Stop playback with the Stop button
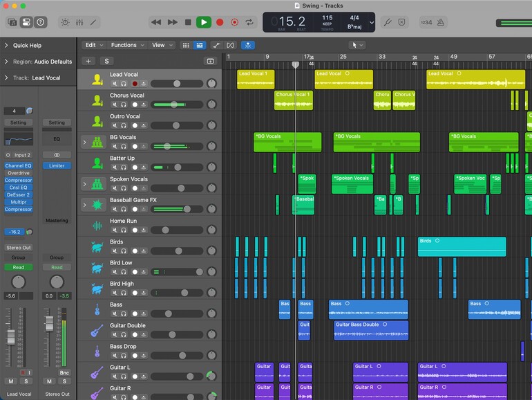Image resolution: width=532 pixels, height=400 pixels. 188,22
